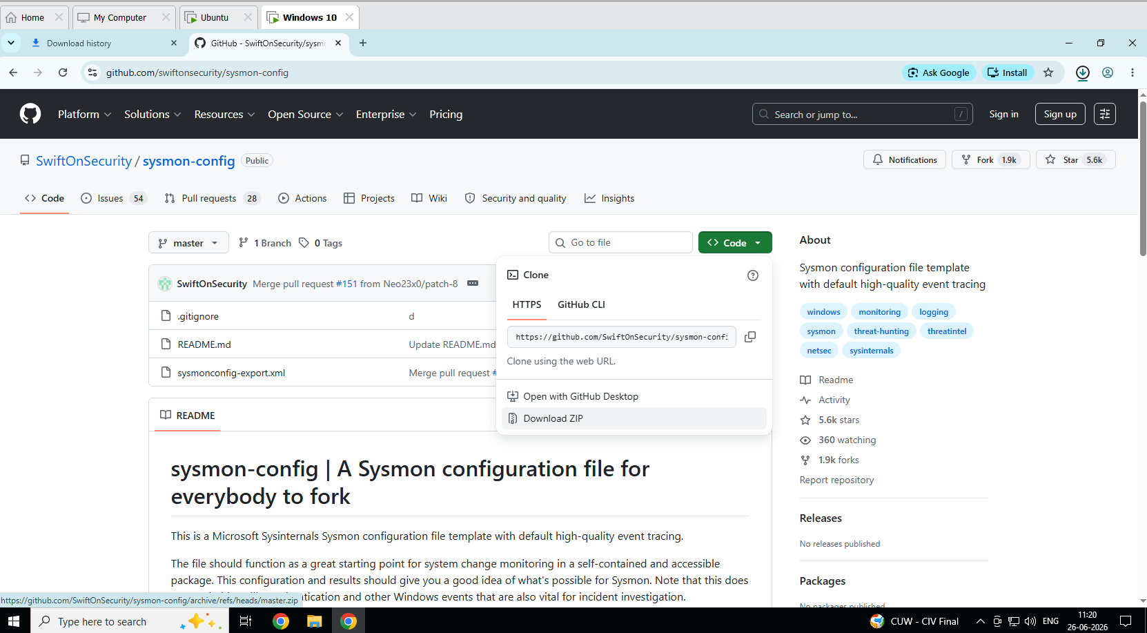Expand the Solutions menu
Image resolution: width=1147 pixels, height=633 pixels.
(153, 115)
